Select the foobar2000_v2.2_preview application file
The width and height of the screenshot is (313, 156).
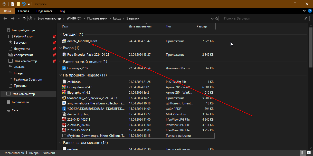pyautogui.click(x=92, y=98)
